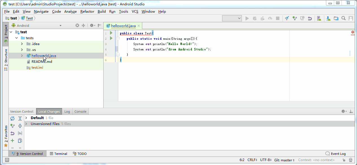The height and width of the screenshot is (165, 357).
Task: Open Event Log from status bar
Action: click(x=335, y=154)
